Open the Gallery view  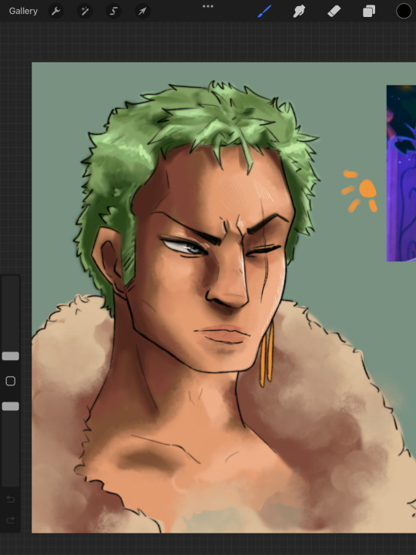(23, 11)
